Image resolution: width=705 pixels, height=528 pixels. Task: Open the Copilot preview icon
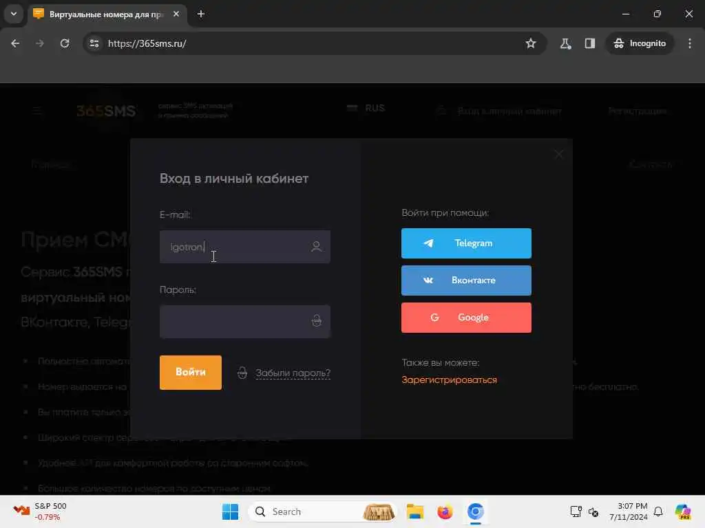tap(683, 511)
